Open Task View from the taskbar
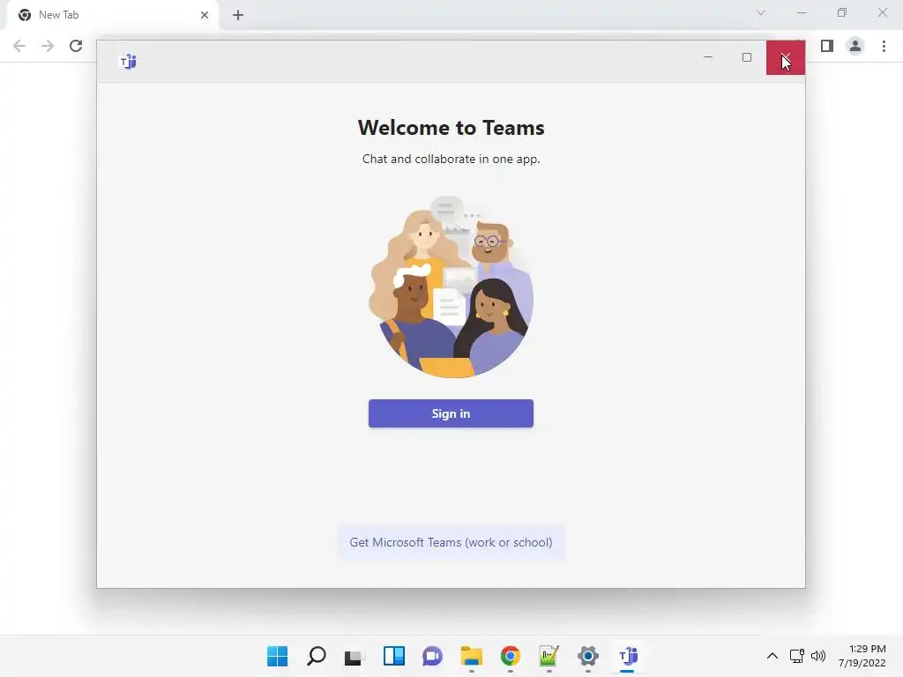The image size is (903, 677). (354, 656)
